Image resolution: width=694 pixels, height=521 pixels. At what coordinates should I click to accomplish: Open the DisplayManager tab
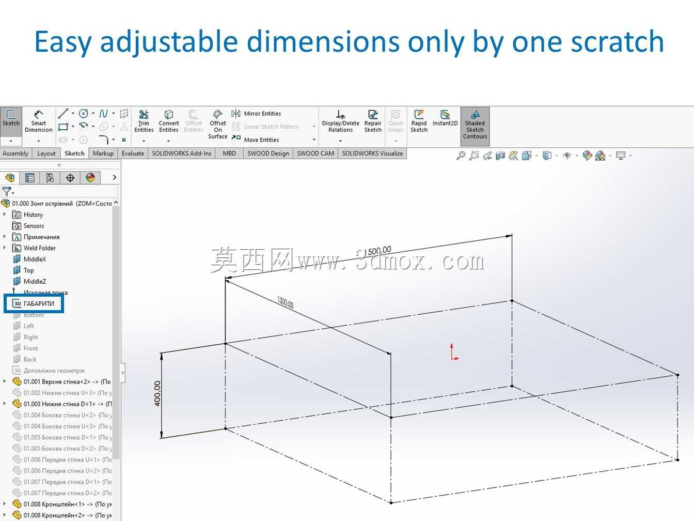[90, 178]
